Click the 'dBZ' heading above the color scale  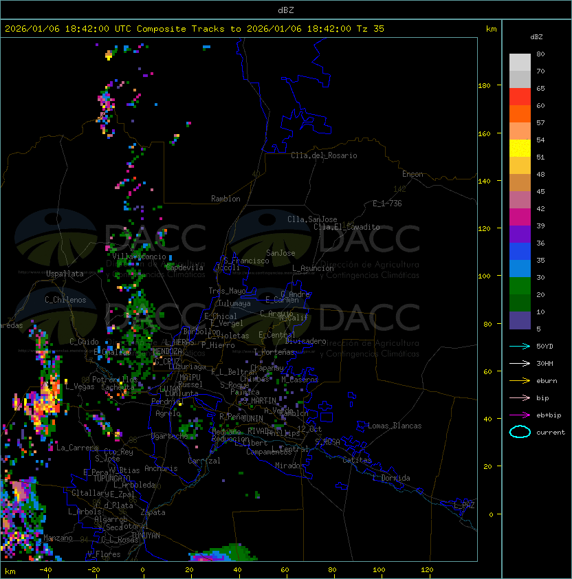pos(536,37)
